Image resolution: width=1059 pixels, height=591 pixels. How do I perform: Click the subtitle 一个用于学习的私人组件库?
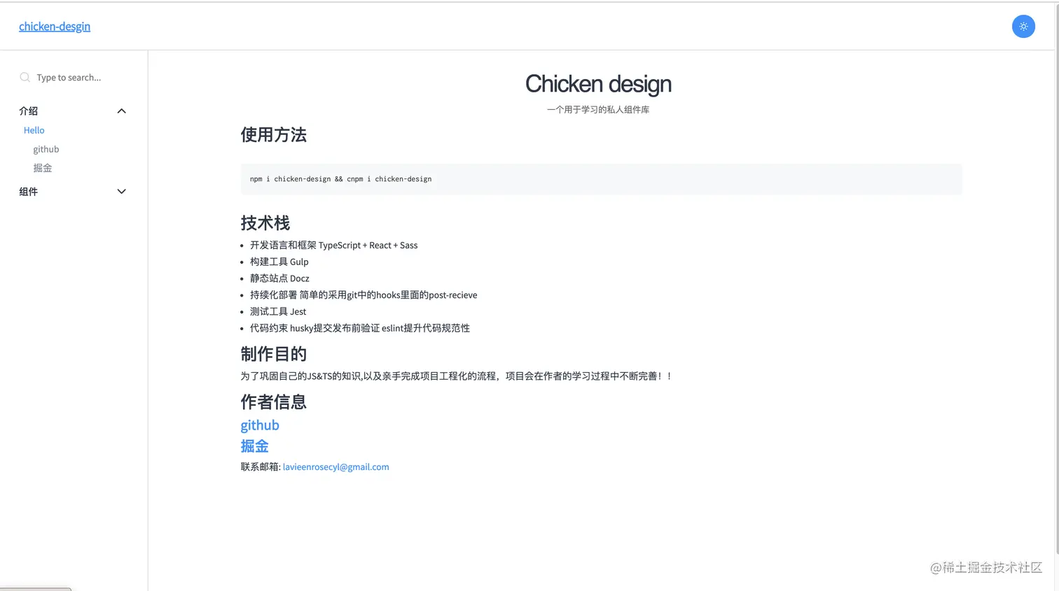(x=598, y=110)
